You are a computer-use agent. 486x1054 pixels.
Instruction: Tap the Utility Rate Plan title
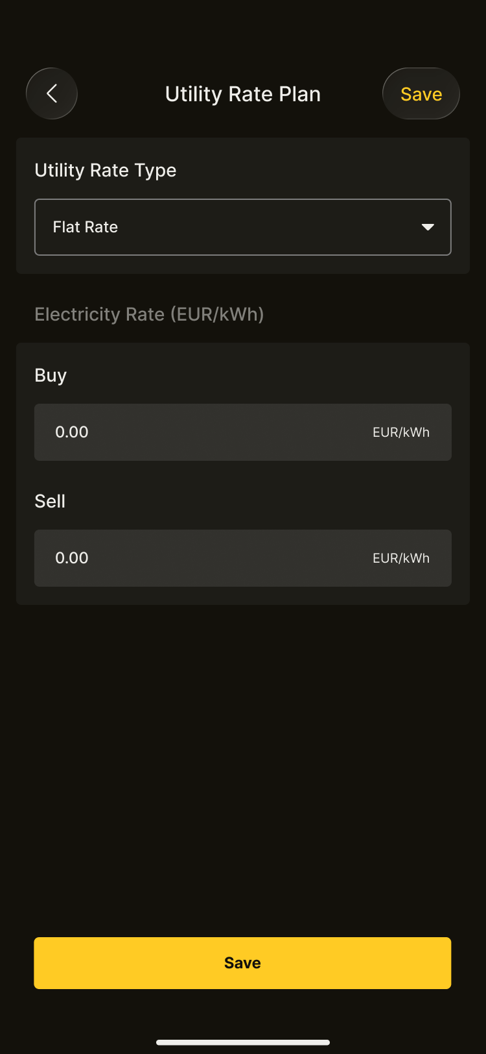point(243,94)
